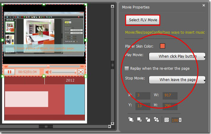Click the fullscreen icon in the player

tap(81, 72)
